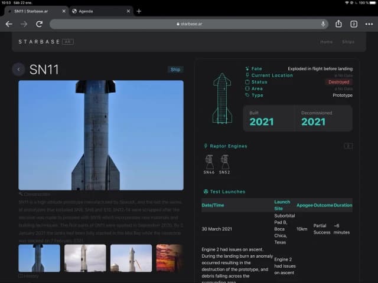Click the Current Location pin icon
The height and width of the screenshot is (283, 378).
[247, 75]
